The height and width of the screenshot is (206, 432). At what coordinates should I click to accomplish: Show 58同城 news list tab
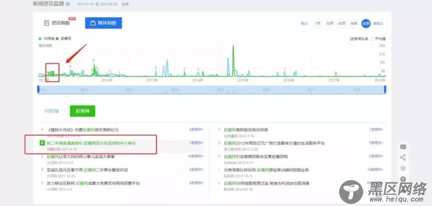pyautogui.click(x=52, y=111)
